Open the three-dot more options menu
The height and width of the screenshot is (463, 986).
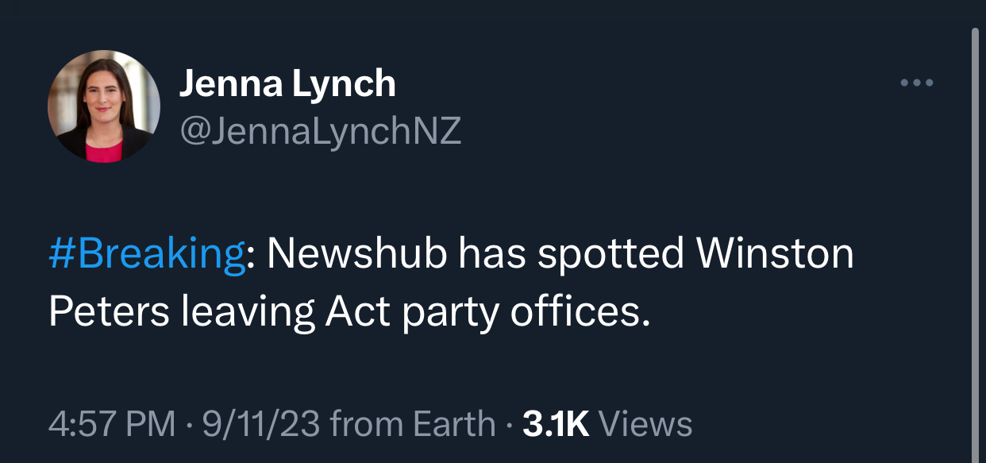tap(916, 83)
